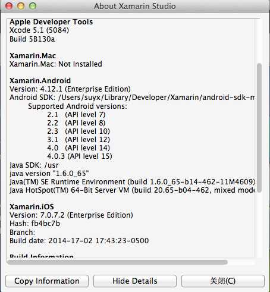Click the Android SDK path line
The image size is (270, 292).
[x=132, y=98]
